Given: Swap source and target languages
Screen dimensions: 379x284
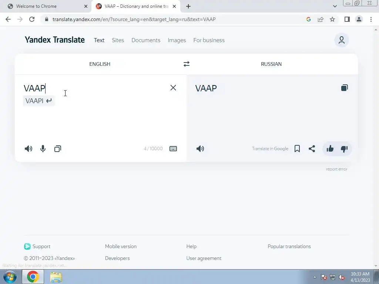Looking at the screenshot, I should tap(187, 64).
